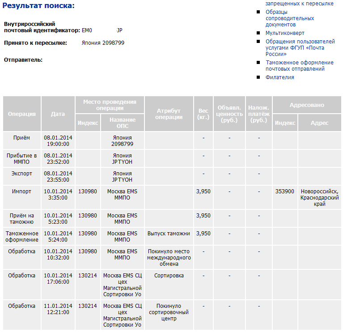Click Япония 2098799 in table row
This screenshot has width=343, height=332.
[x=122, y=141]
